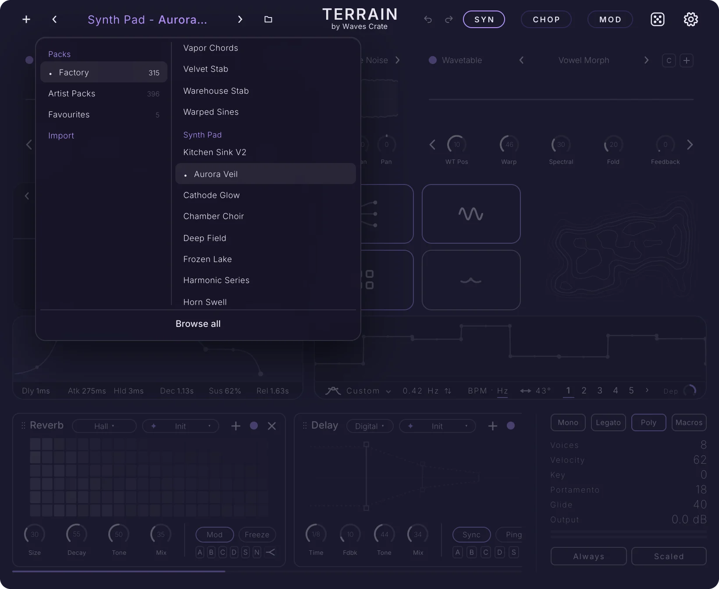This screenshot has height=589, width=719.
Task: Click the dice randomize icon
Action: click(x=658, y=19)
